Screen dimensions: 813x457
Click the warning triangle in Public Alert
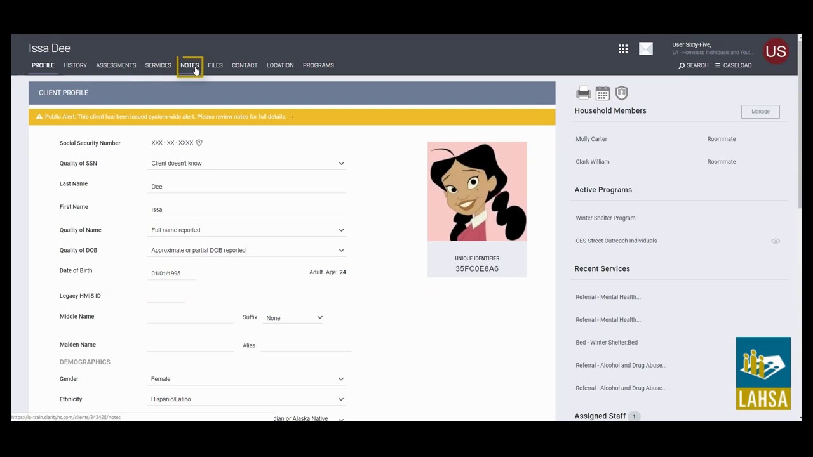pos(39,117)
